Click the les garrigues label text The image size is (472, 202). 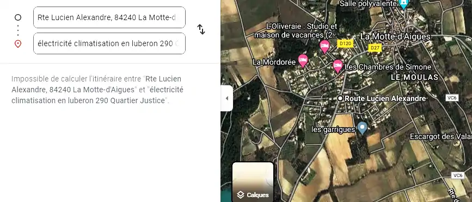(x=333, y=130)
